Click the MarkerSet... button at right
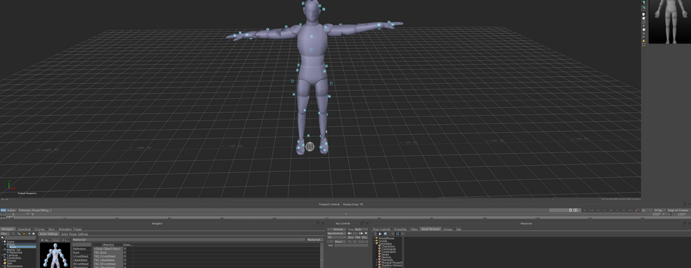691x268 pixels. point(314,240)
